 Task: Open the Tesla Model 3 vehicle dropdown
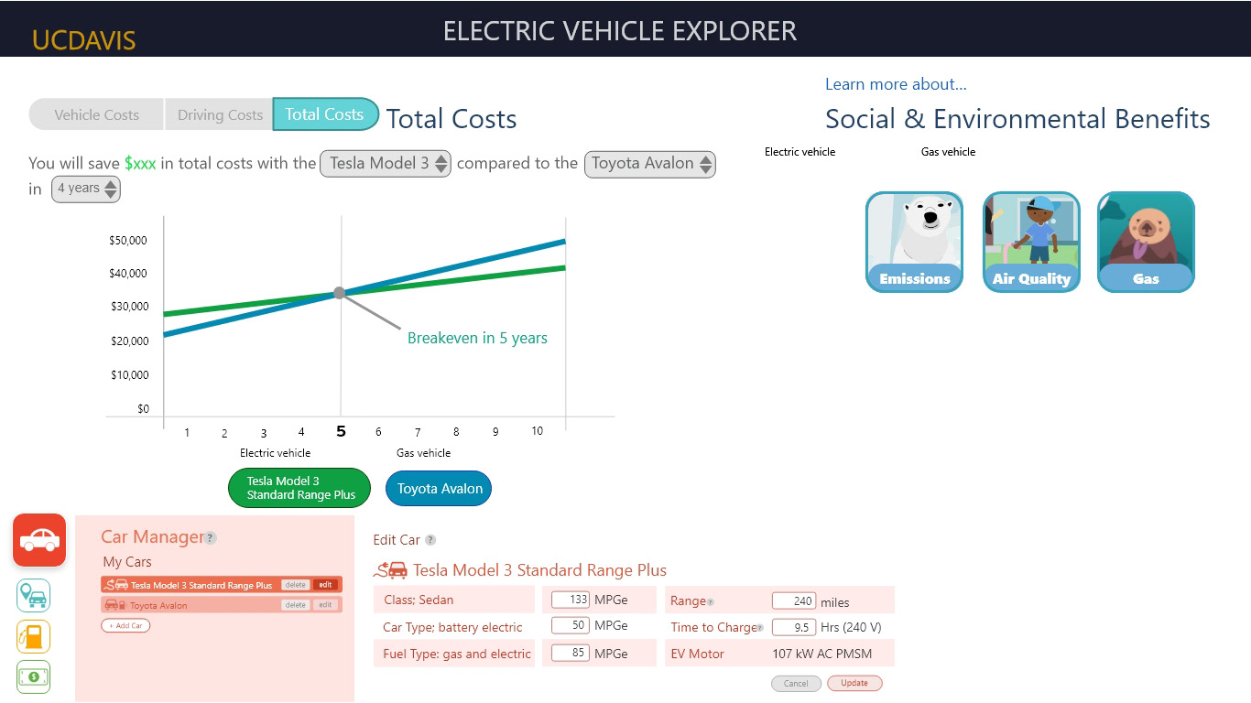[x=386, y=164]
